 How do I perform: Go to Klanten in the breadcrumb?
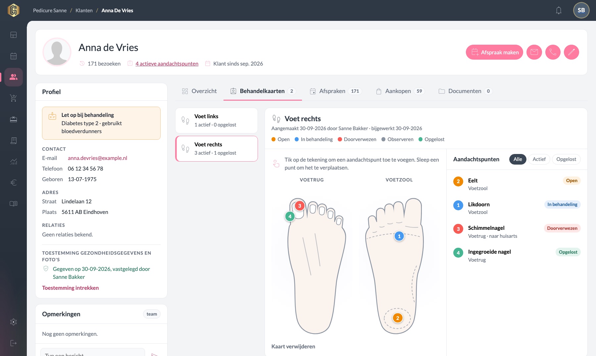point(84,11)
